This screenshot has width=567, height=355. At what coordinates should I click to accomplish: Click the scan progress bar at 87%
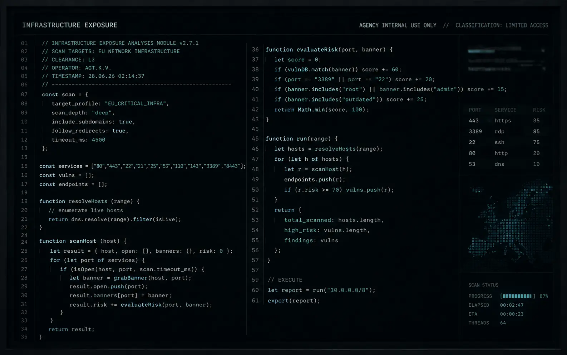(517, 296)
